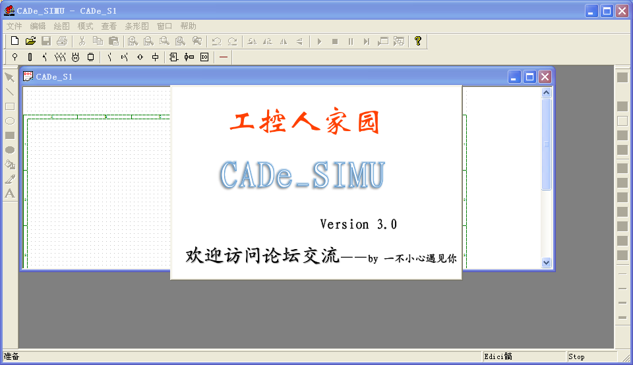Start the simulation with the Play button
The image size is (633, 365).
(319, 42)
